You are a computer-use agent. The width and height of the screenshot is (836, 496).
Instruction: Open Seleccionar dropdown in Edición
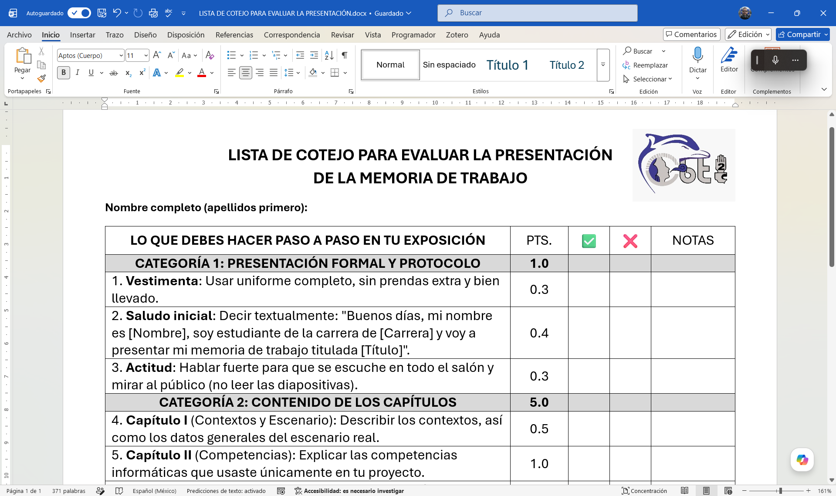point(648,79)
